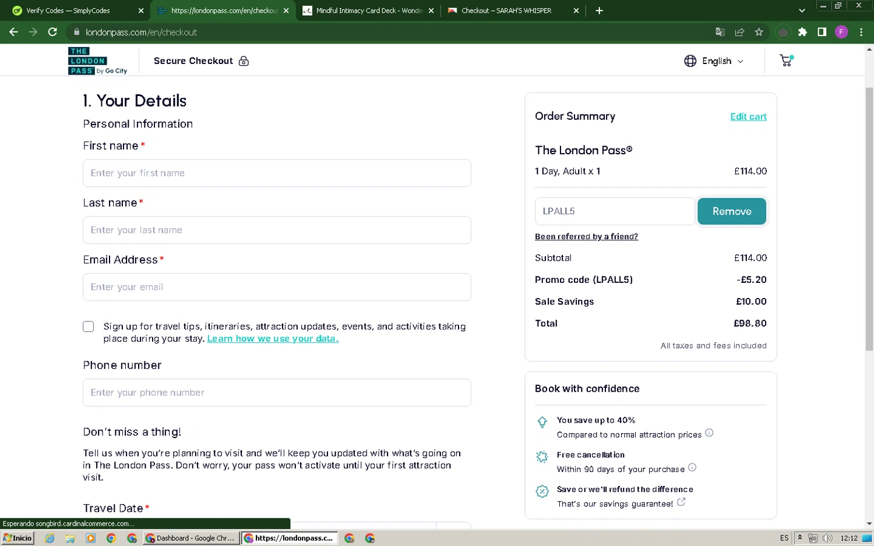The image size is (874, 546).
Task: Click the Total £98.80 amount
Action: point(750,324)
